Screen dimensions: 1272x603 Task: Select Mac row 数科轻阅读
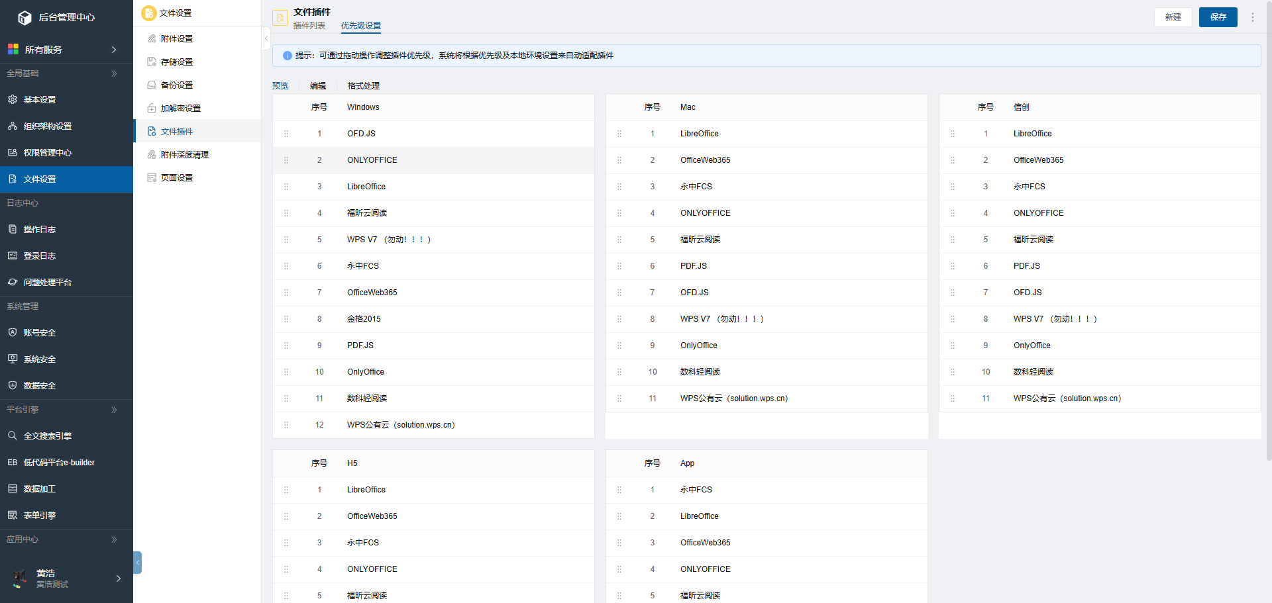coord(767,372)
